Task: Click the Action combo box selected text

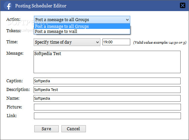Action: click(62, 20)
